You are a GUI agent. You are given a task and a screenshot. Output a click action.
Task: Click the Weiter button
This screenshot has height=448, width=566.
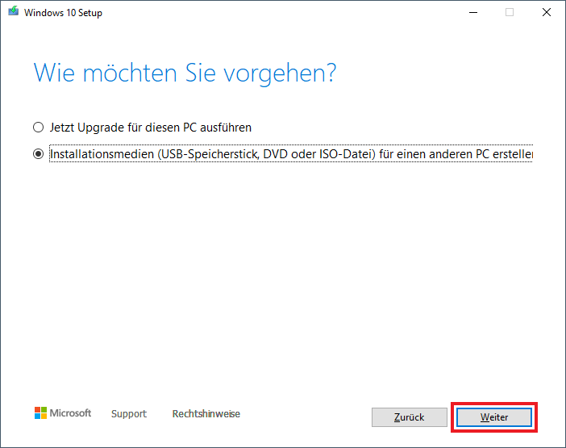(x=493, y=417)
